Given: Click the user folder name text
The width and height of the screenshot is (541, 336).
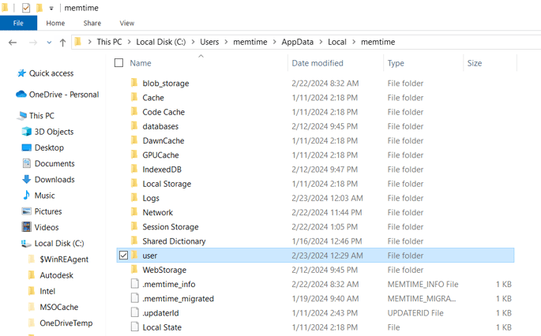Looking at the screenshot, I should 150,256.
